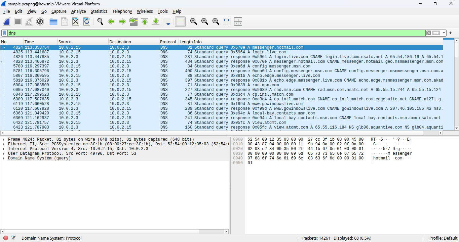Viewport: 459px width, 242px height.
Task: Open filter bookmarks icon
Action: click(x=4, y=33)
